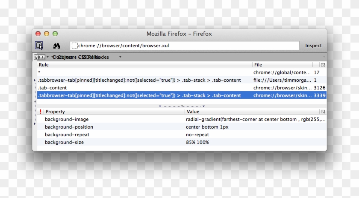Sort rules by the Rule column header

[145, 65]
